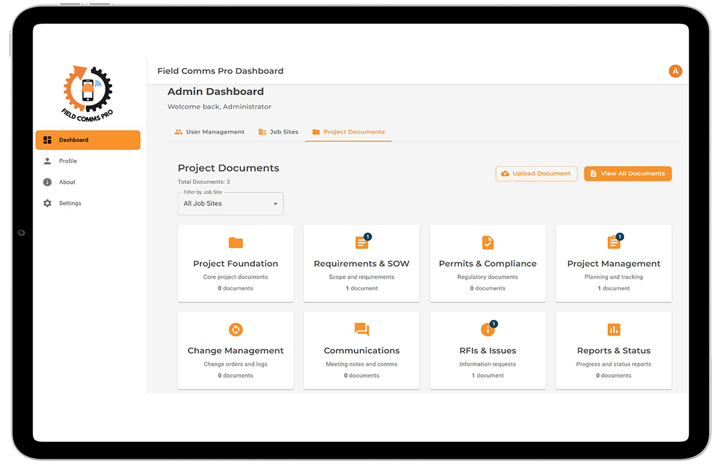The width and height of the screenshot is (725, 466).
Task: Switch to the Job Sites tab
Action: point(278,132)
